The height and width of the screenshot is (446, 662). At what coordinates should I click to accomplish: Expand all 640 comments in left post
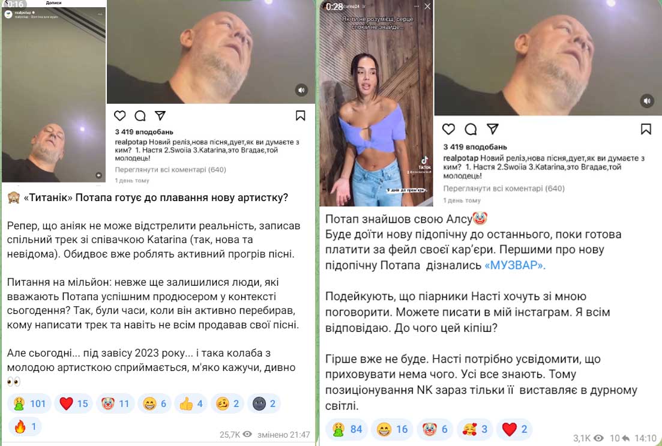(x=170, y=169)
